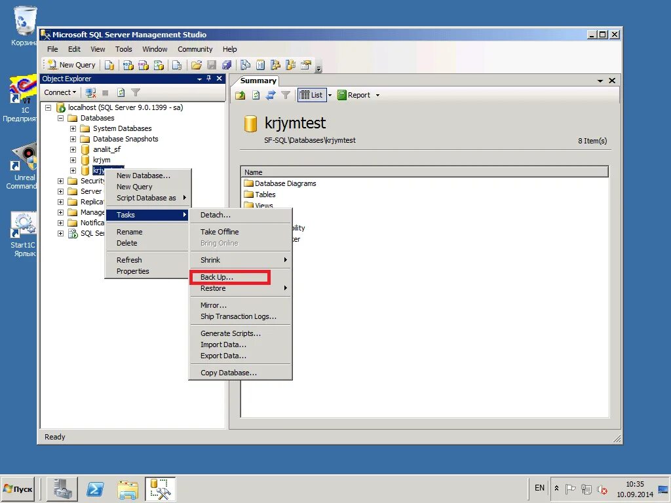Open the List view dropdown arrow

(x=330, y=95)
